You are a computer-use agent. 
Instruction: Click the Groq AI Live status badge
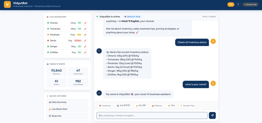[251, 5]
